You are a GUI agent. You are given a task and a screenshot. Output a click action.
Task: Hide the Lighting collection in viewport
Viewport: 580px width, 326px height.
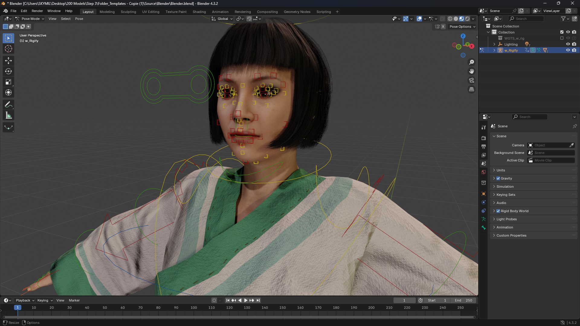pyautogui.click(x=568, y=44)
